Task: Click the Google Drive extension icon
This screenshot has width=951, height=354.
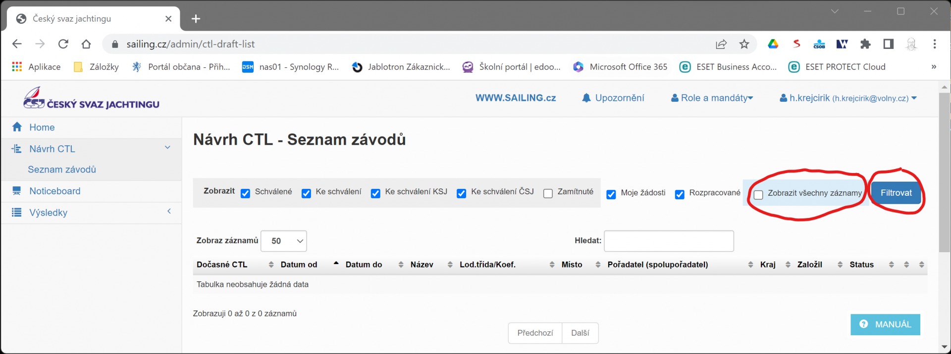Action: pyautogui.click(x=773, y=44)
